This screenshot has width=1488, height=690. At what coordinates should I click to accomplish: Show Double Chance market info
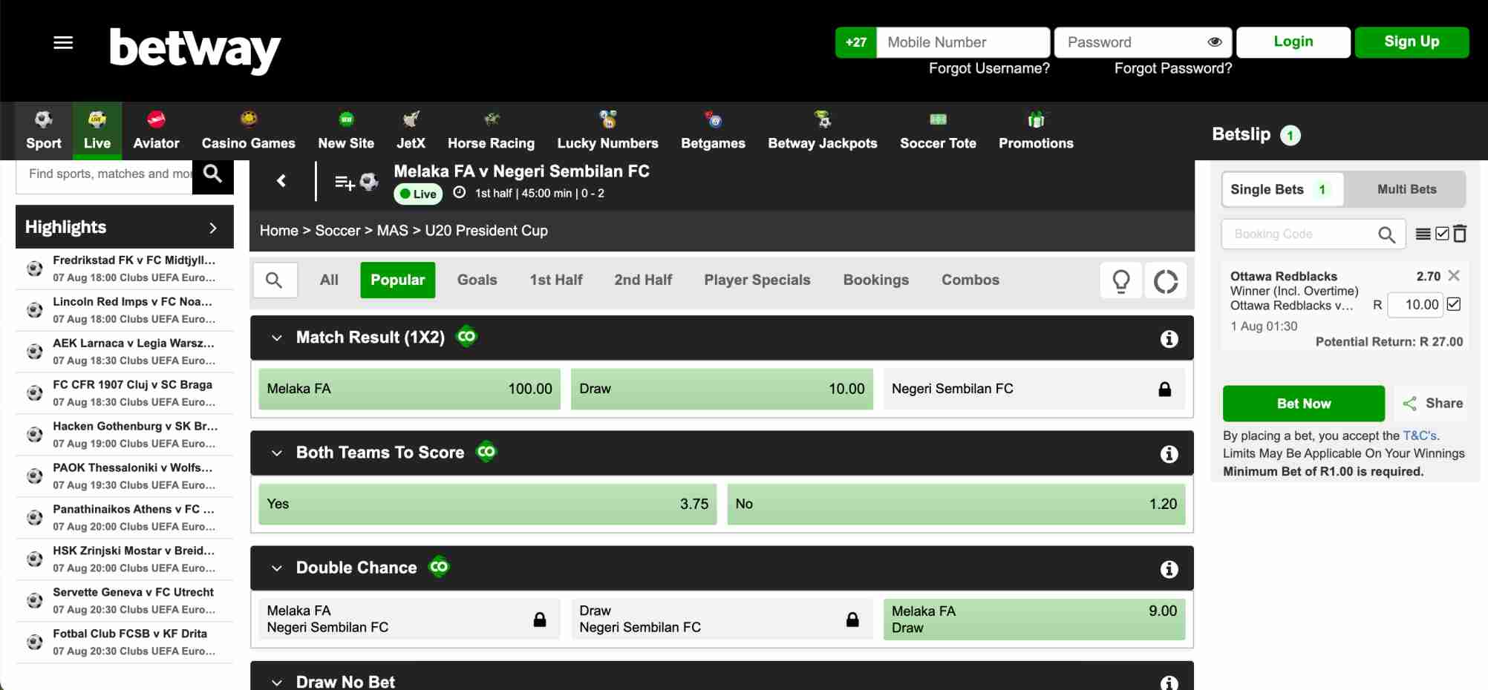click(1169, 569)
